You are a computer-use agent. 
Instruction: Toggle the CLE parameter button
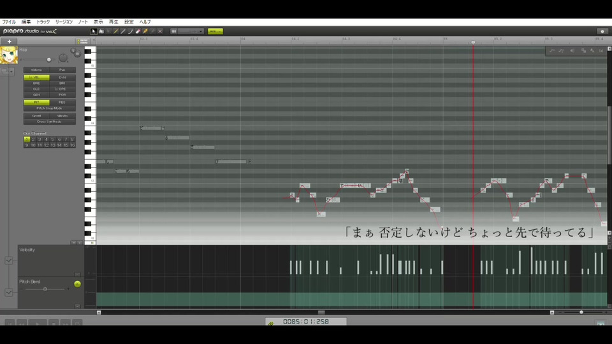[x=36, y=89]
